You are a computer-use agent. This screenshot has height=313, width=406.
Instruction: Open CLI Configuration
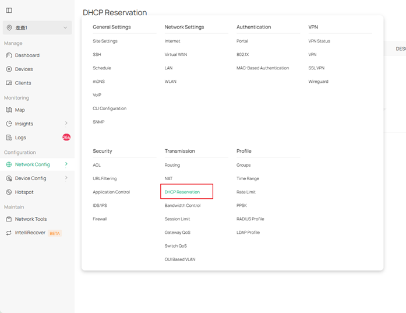(110, 108)
